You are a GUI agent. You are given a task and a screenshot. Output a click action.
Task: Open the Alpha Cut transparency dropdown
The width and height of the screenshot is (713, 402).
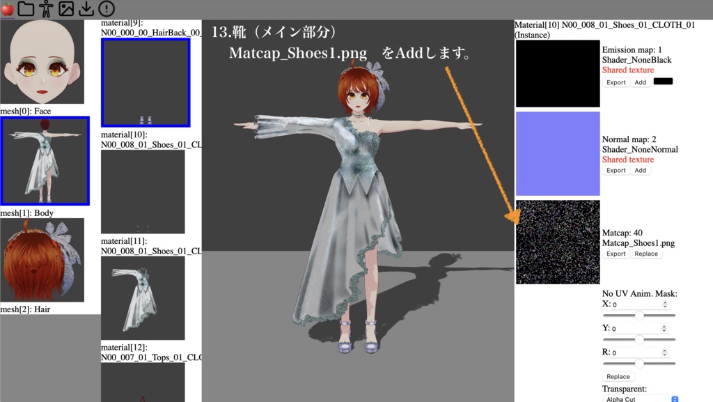(641, 399)
